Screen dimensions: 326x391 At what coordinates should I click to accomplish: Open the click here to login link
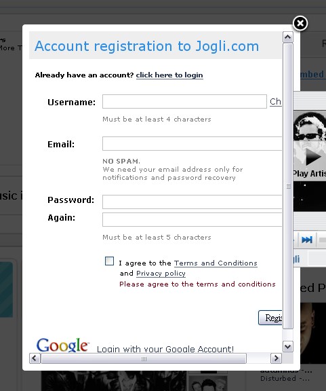coord(169,75)
